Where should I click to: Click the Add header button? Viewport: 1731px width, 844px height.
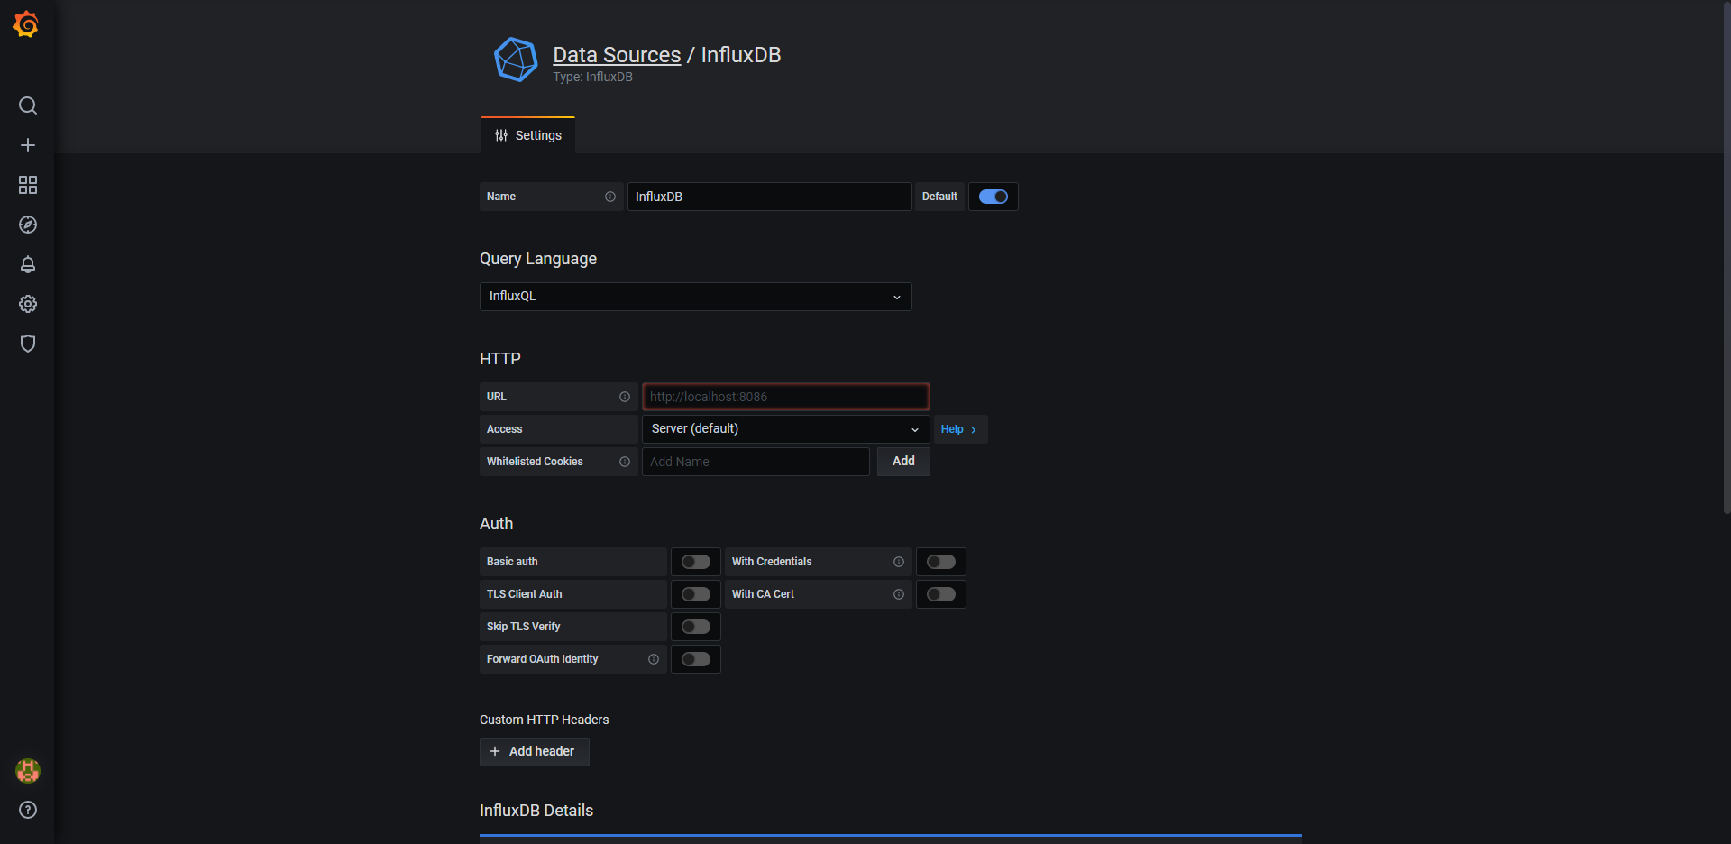(534, 751)
